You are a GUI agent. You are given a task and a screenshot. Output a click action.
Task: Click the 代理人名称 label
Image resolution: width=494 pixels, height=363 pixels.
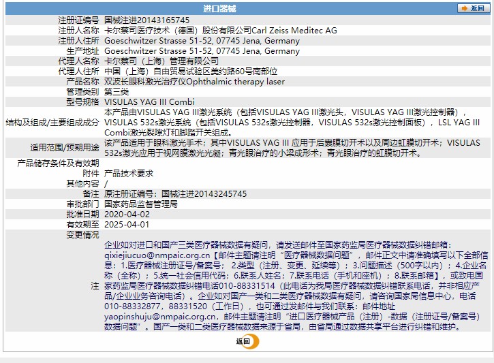[78, 61]
